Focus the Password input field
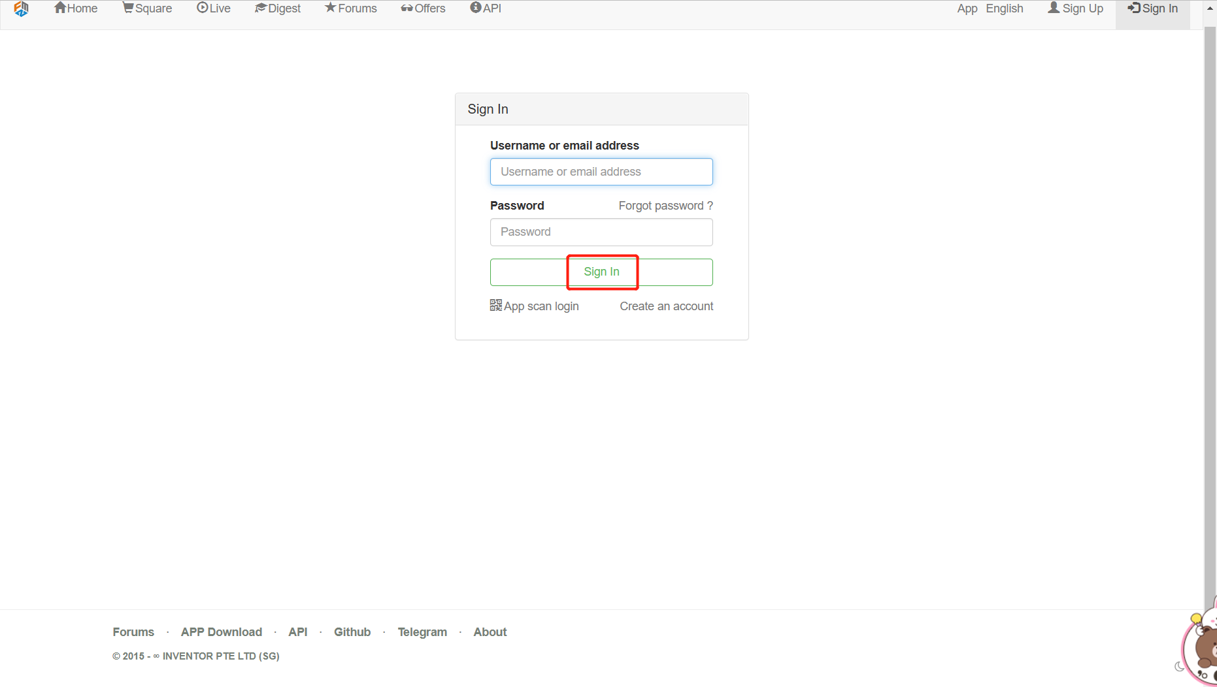Viewport: 1217px width, 687px height. (x=601, y=232)
